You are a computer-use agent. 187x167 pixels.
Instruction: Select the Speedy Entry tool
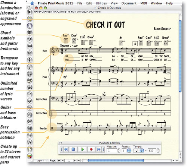[x=30, y=73]
